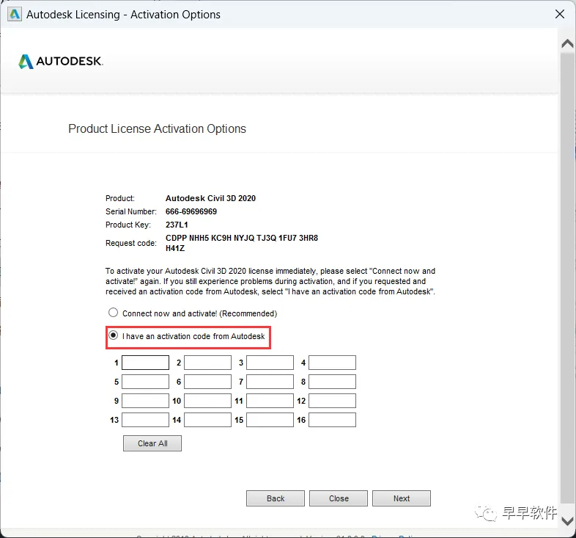Proceed with the Next button
Screen dimensions: 576x538
pyautogui.click(x=402, y=498)
